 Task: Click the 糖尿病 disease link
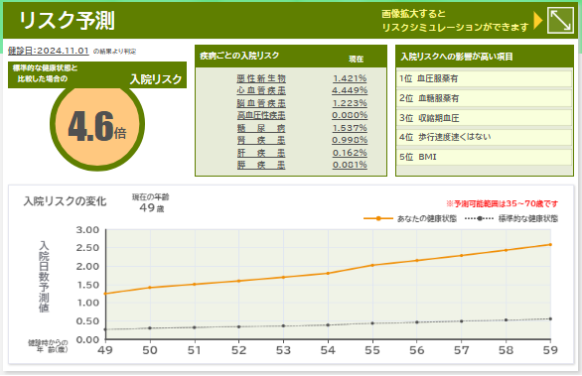[x=261, y=128]
